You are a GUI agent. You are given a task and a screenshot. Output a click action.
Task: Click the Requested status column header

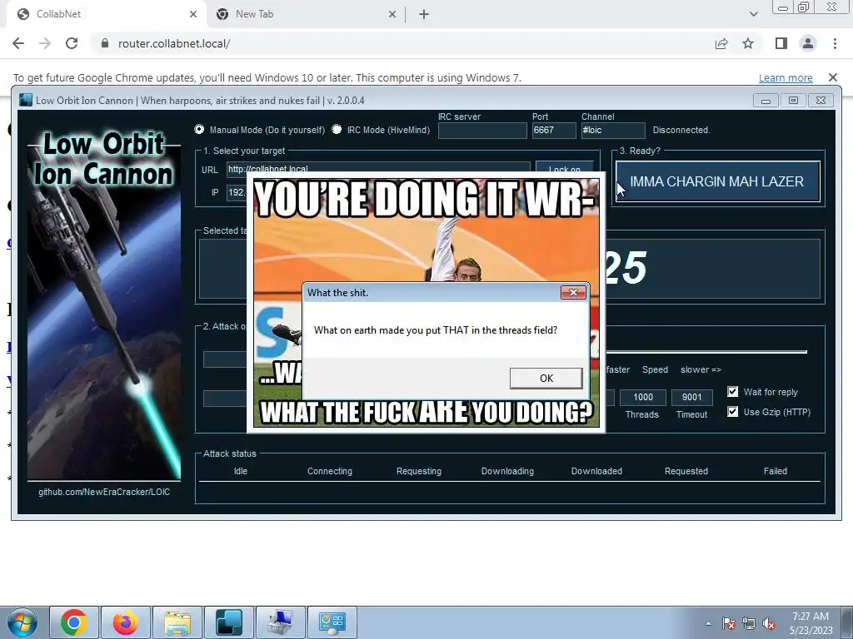(686, 471)
